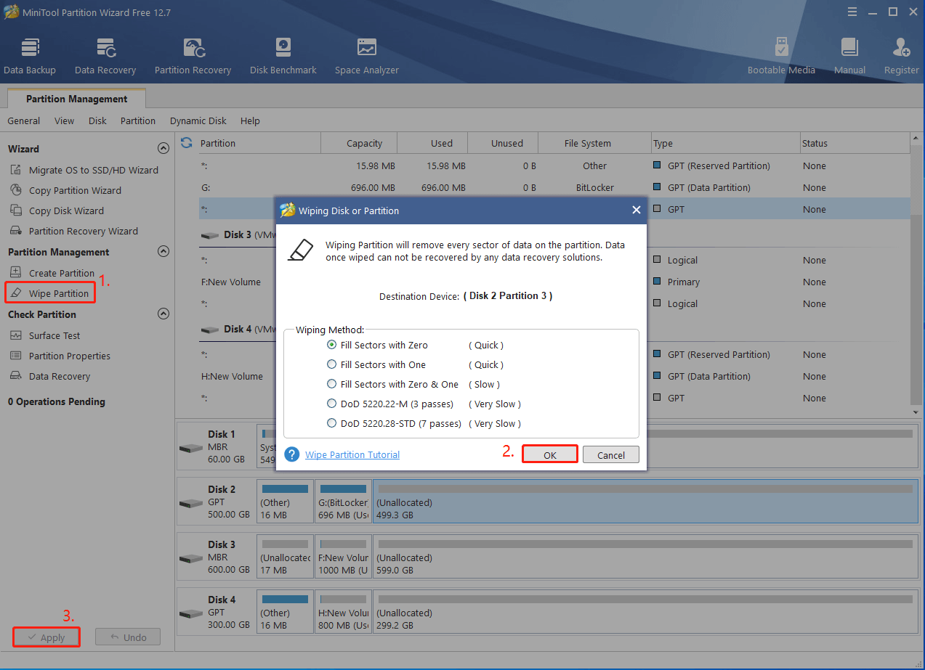Select Disk 4 Unallocated 299.2 GB block

pyautogui.click(x=644, y=613)
